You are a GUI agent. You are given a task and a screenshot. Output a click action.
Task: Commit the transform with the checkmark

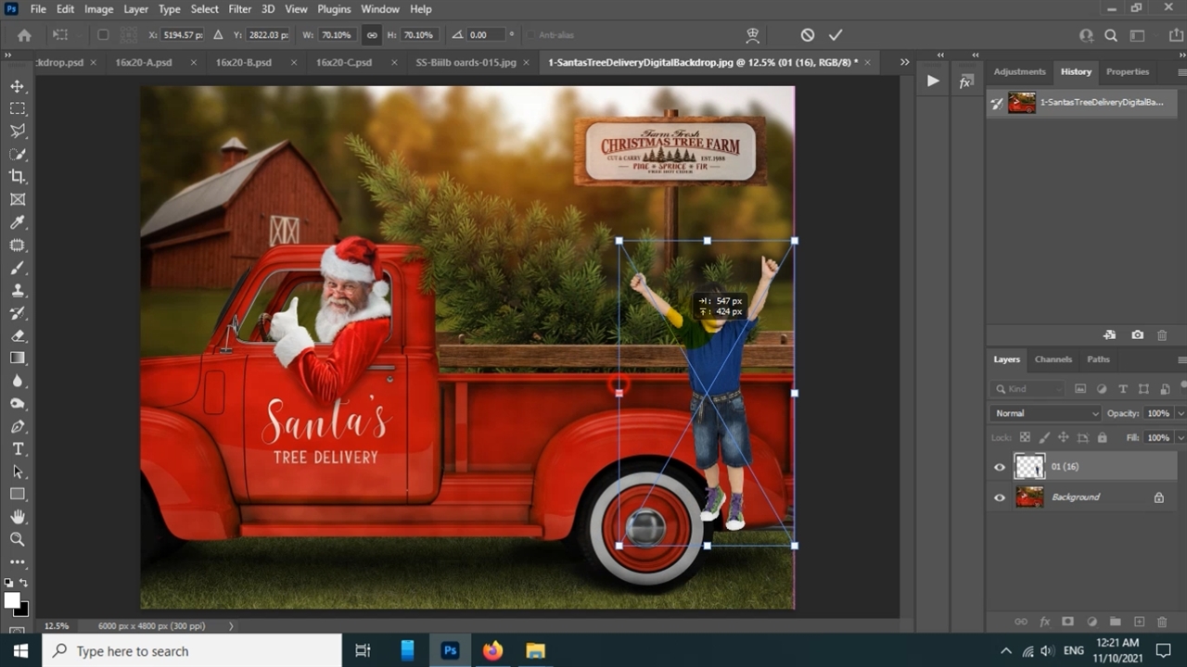click(x=836, y=35)
